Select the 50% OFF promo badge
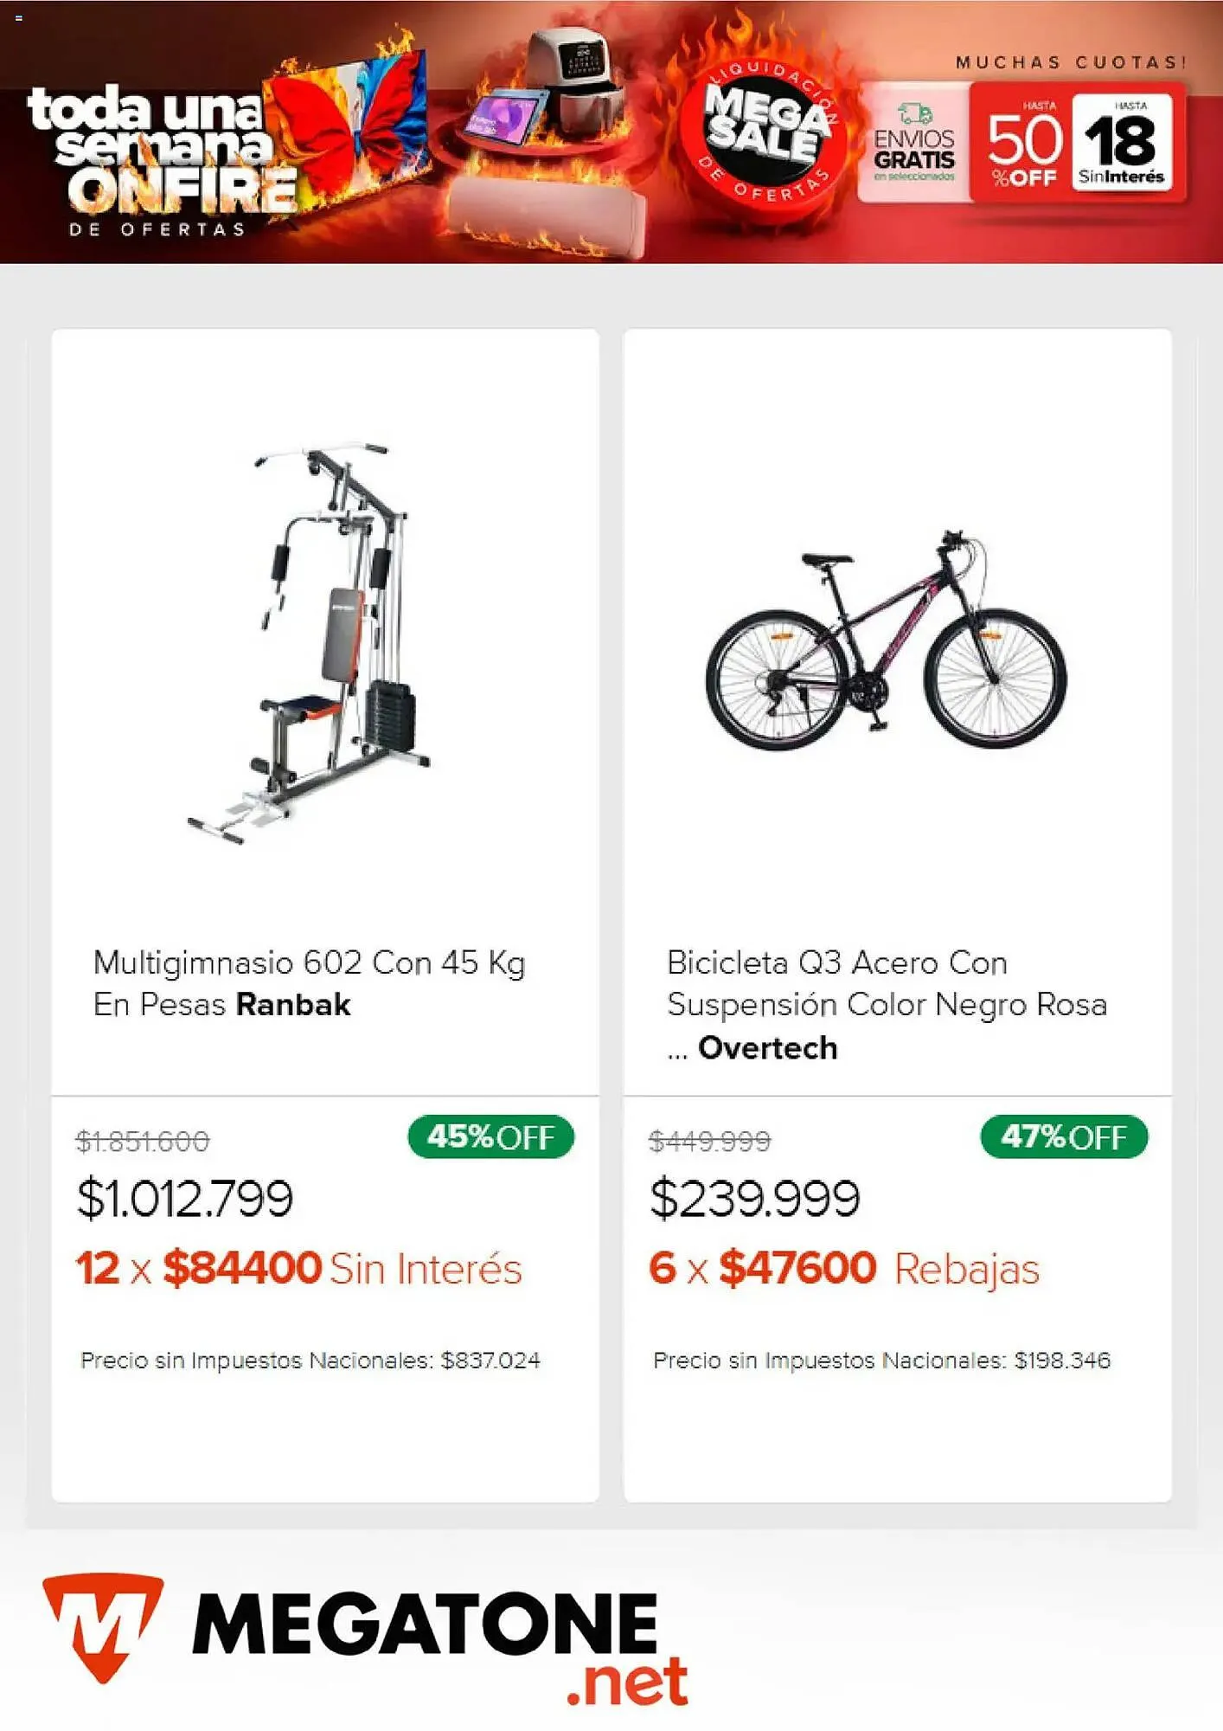This screenshot has width=1223, height=1731. [1022, 144]
